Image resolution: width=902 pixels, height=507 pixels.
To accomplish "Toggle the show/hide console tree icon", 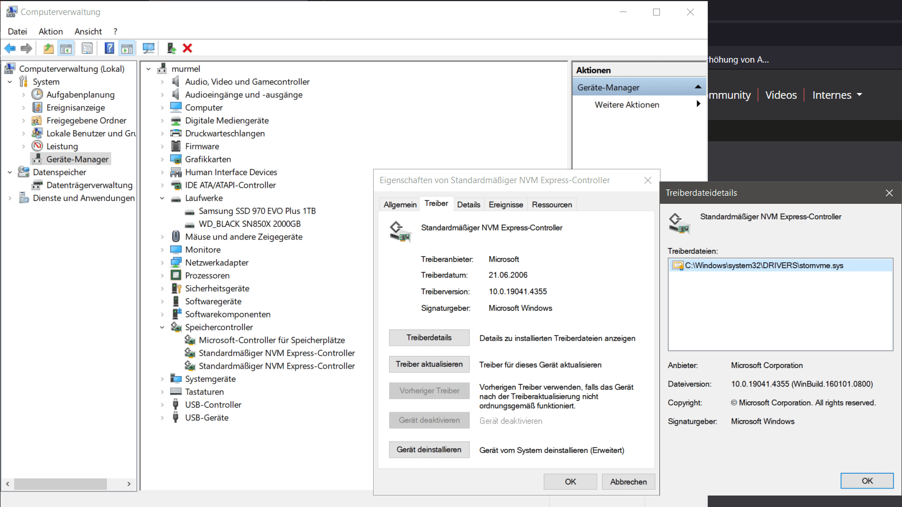I will (x=66, y=48).
